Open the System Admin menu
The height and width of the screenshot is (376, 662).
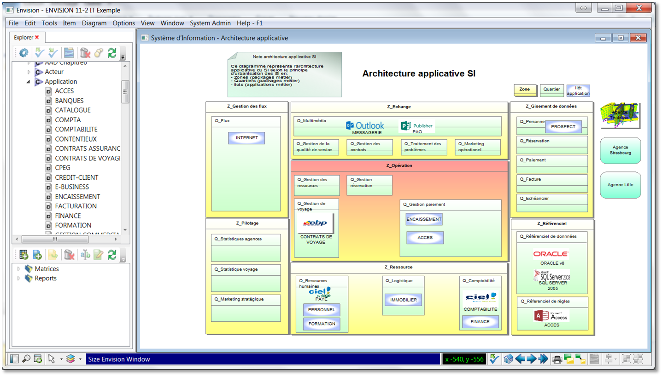coord(211,23)
